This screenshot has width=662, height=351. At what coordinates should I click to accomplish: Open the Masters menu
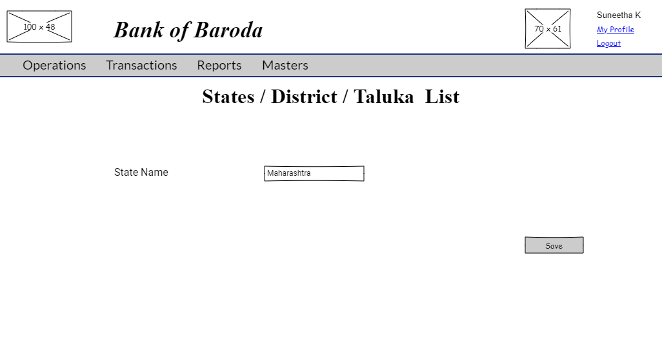pyautogui.click(x=285, y=65)
